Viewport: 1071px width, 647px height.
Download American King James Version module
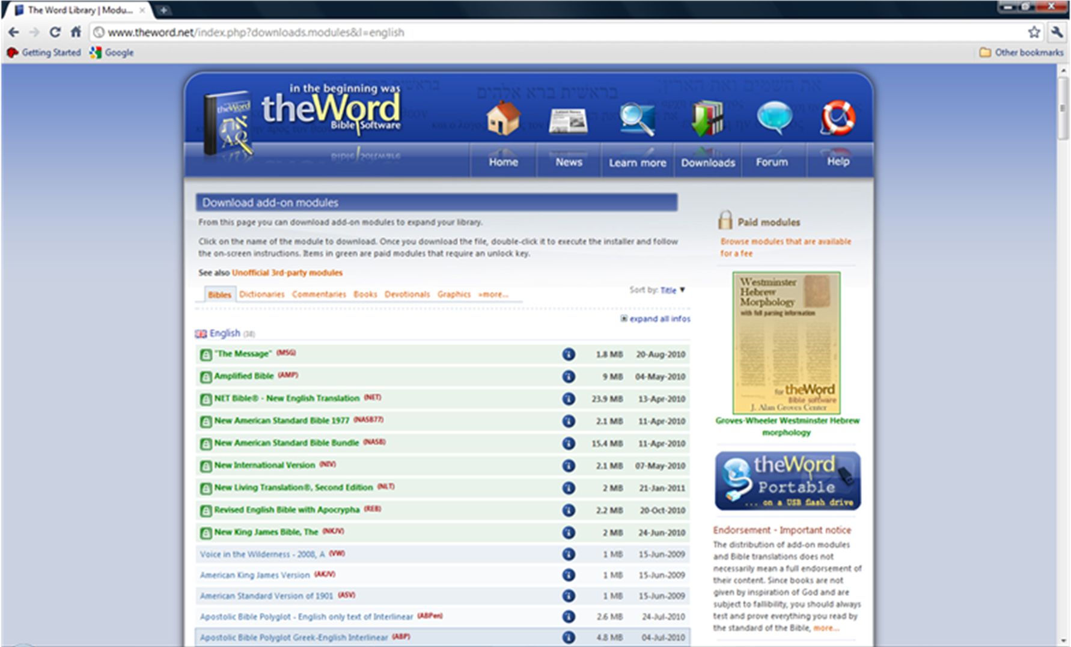click(255, 575)
